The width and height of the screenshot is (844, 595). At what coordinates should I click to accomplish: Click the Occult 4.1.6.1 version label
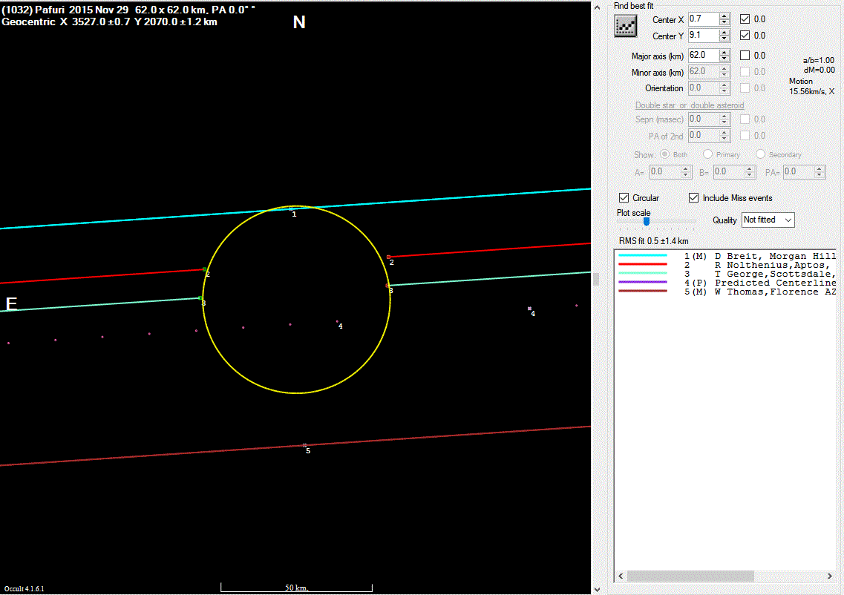pyautogui.click(x=24, y=588)
